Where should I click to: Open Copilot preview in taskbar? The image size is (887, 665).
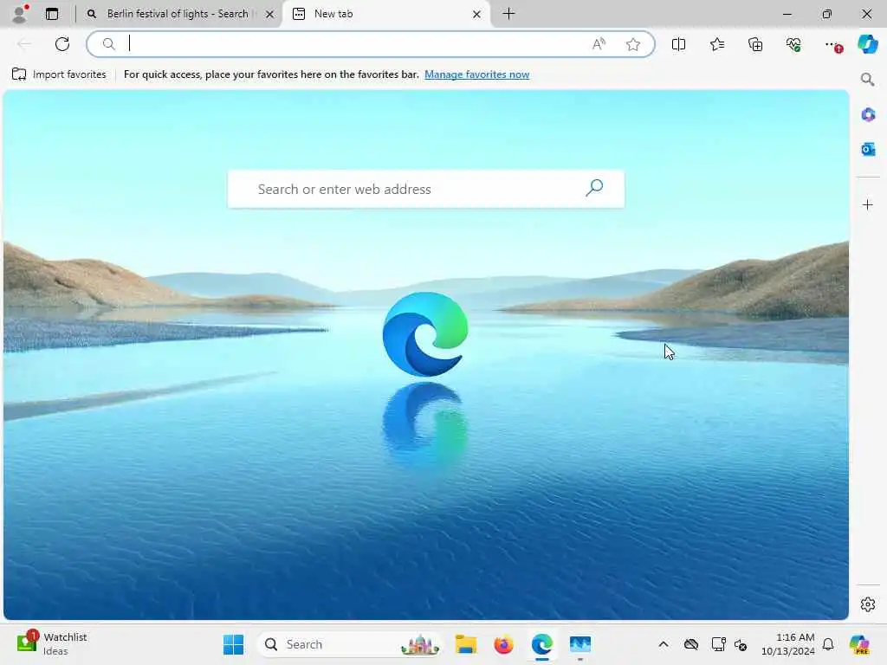pos(859,644)
